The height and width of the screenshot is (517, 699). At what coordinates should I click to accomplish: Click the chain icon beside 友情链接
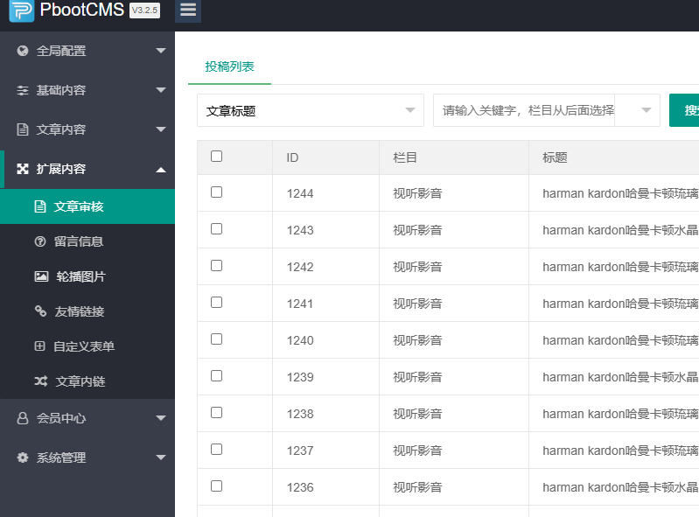[x=40, y=311]
